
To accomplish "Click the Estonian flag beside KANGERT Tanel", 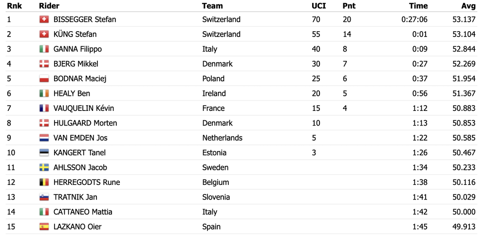I will tap(44, 153).
